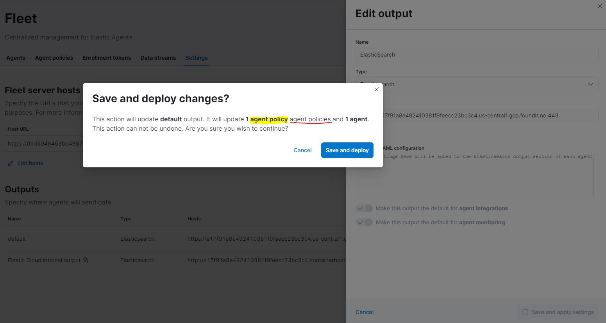Disable the default for agent monitoring toggle

(x=364, y=222)
